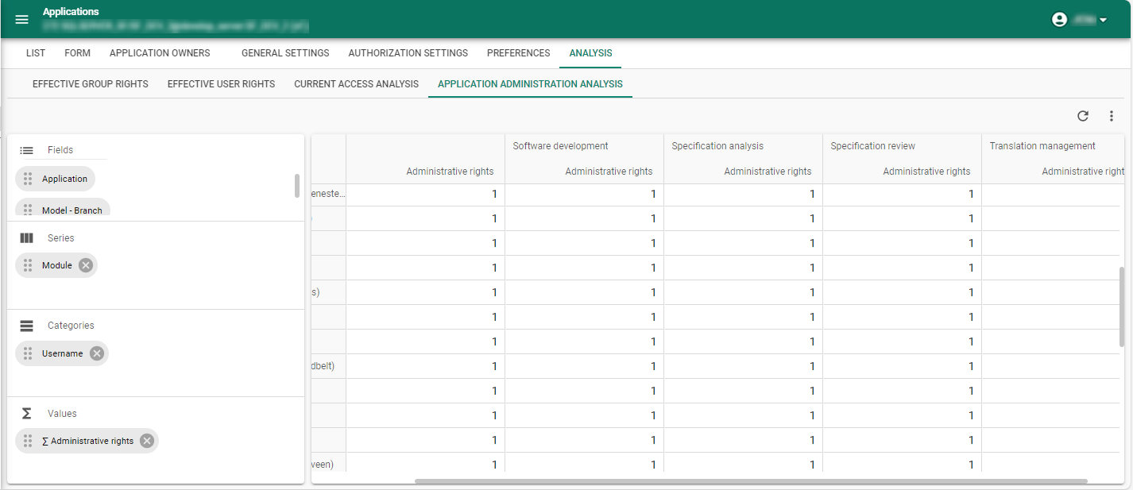Remove Administrative rights from Values
Screen dimensions: 1133x490
(x=147, y=441)
